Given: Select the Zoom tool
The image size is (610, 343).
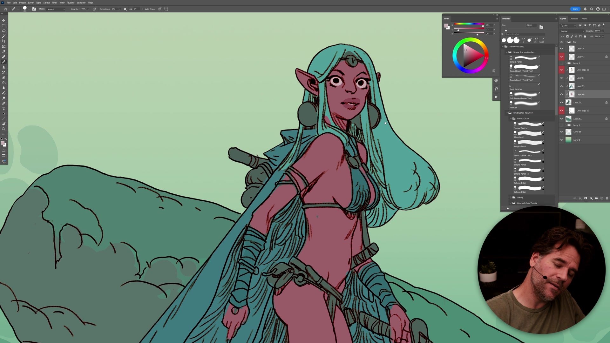Looking at the screenshot, I should click(x=4, y=129).
